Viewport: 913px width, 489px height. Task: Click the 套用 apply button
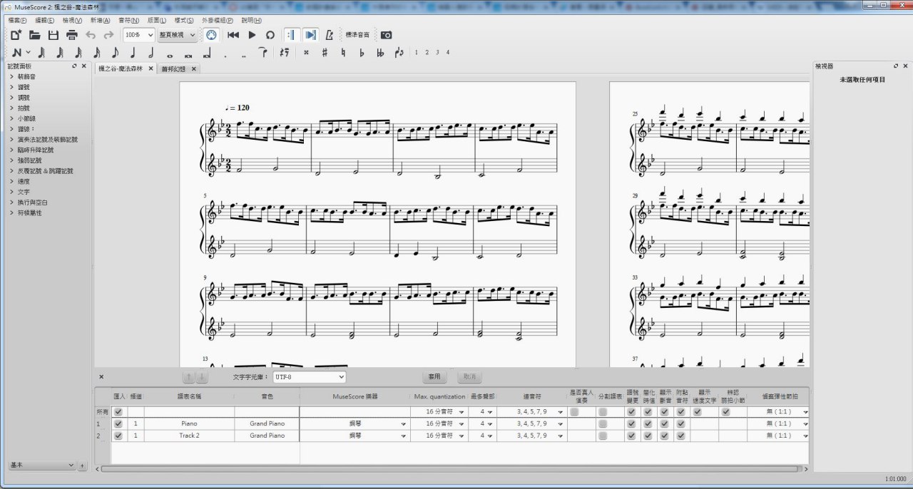pos(434,376)
